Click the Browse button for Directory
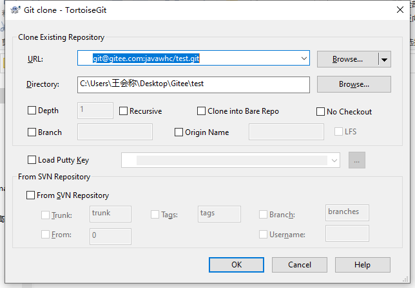Screen dimensions: 415x288 [354, 84]
